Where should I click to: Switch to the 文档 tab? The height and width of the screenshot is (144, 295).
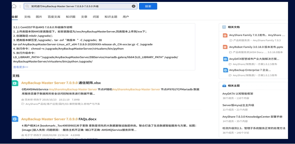[27, 17]
